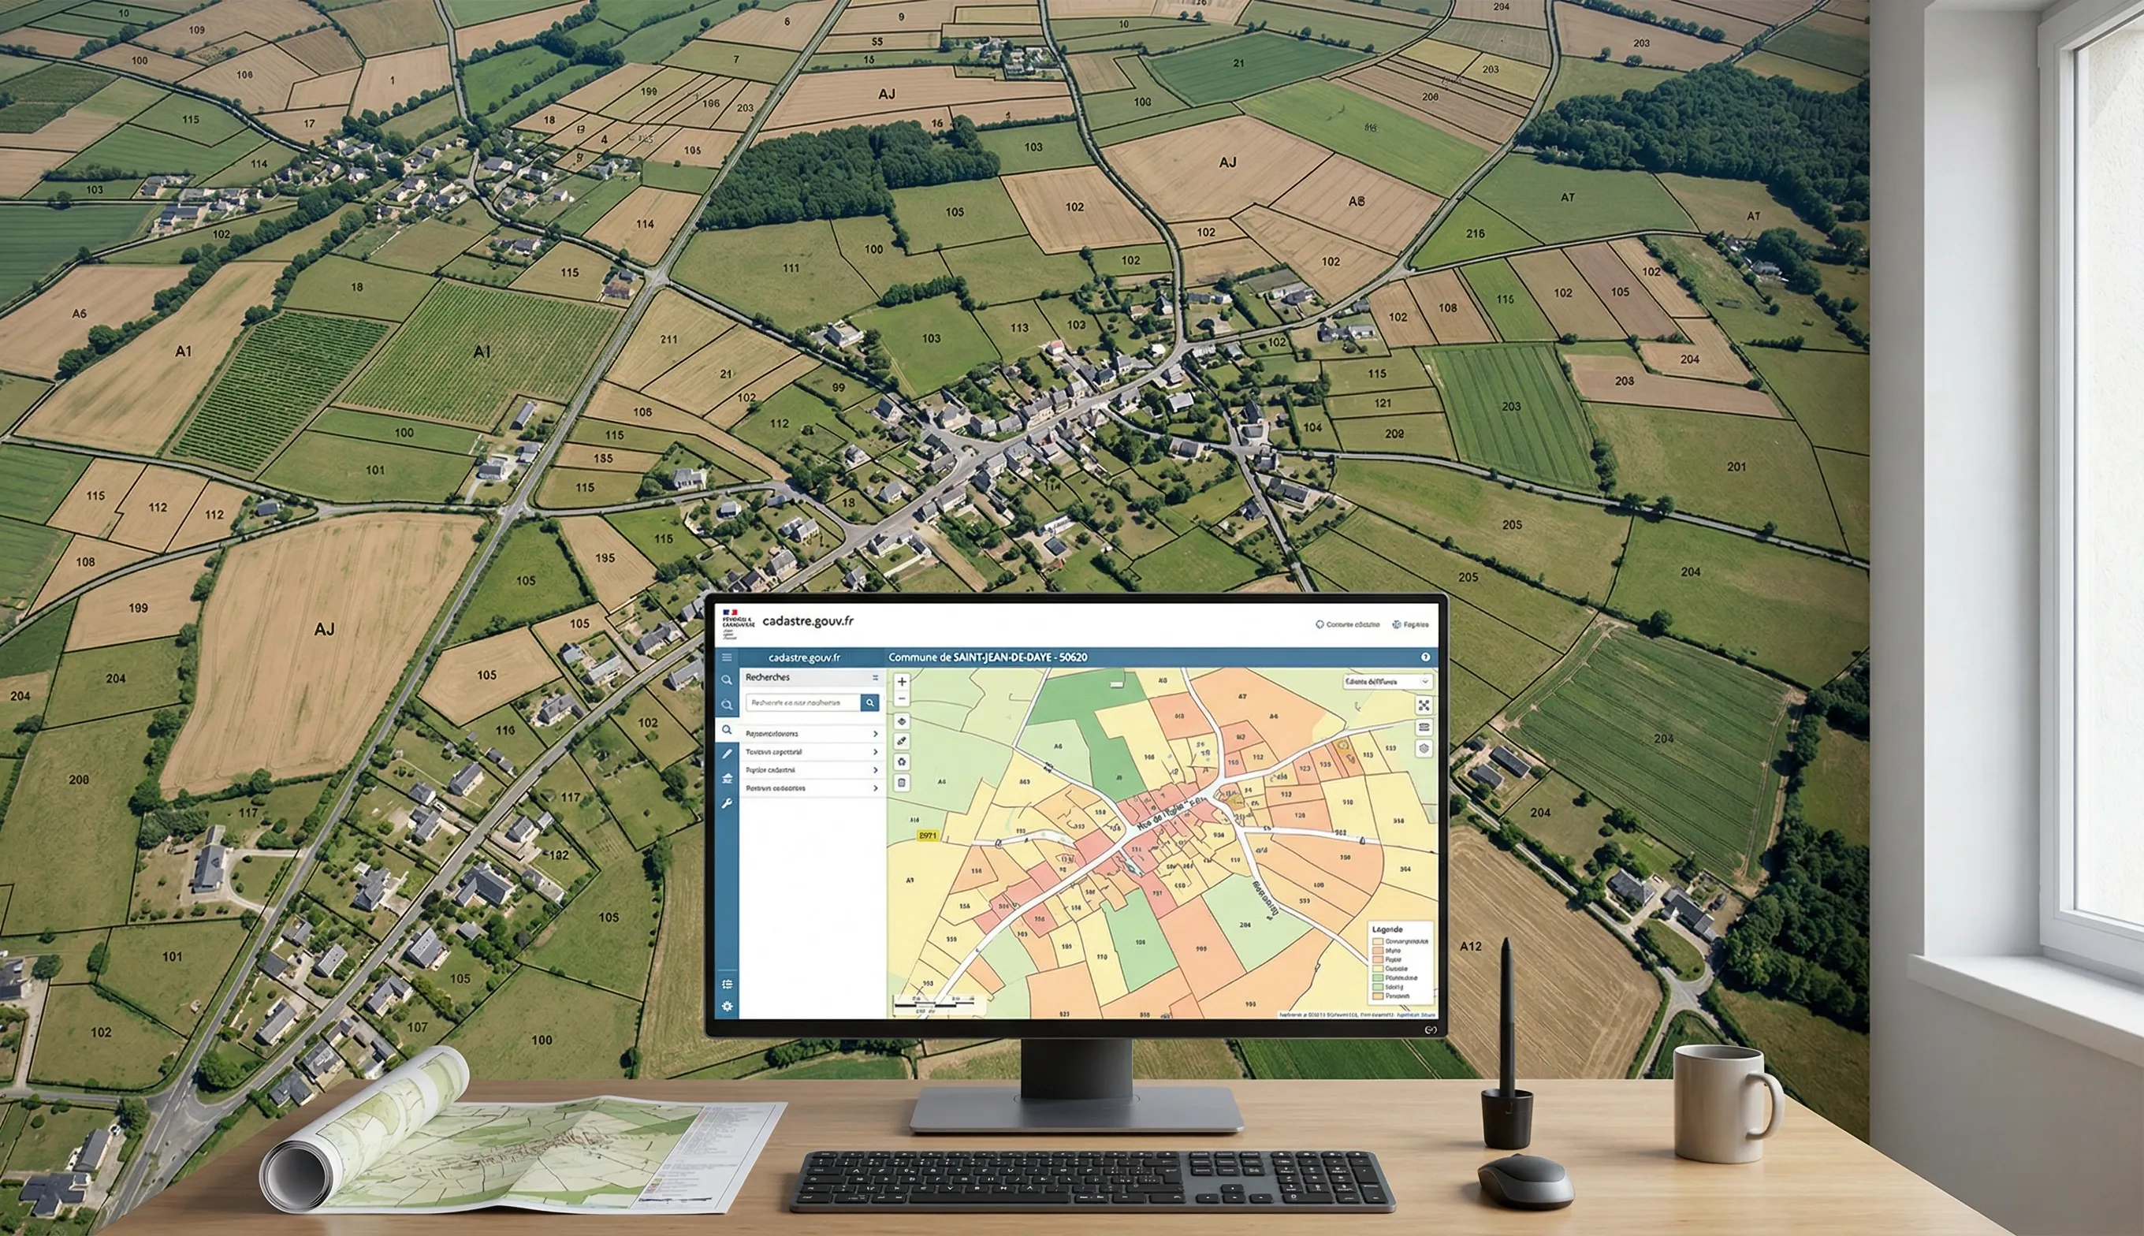Select the Recherches panel heading
This screenshot has width=2144, height=1236.
tap(767, 677)
